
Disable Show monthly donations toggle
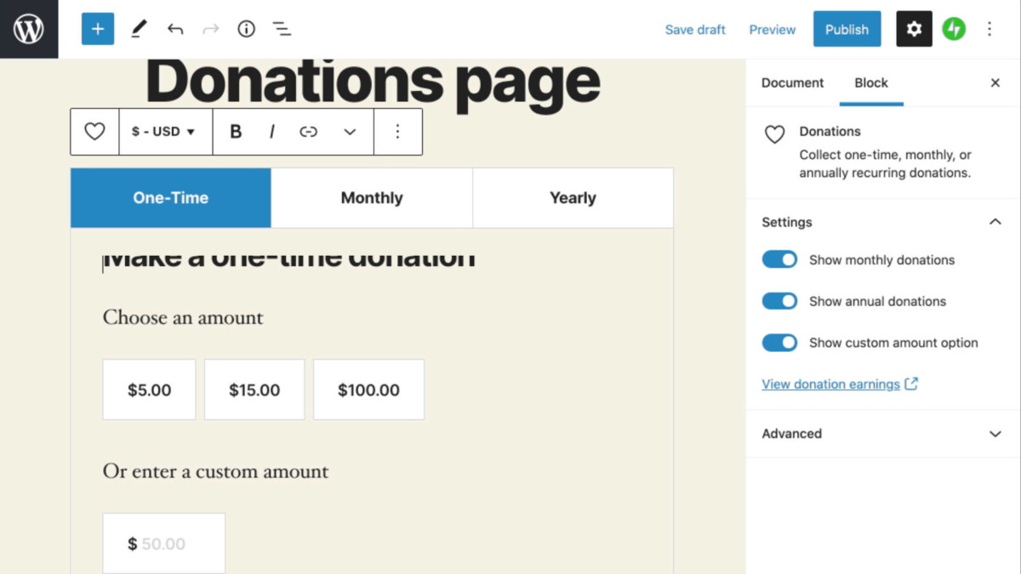tap(779, 259)
